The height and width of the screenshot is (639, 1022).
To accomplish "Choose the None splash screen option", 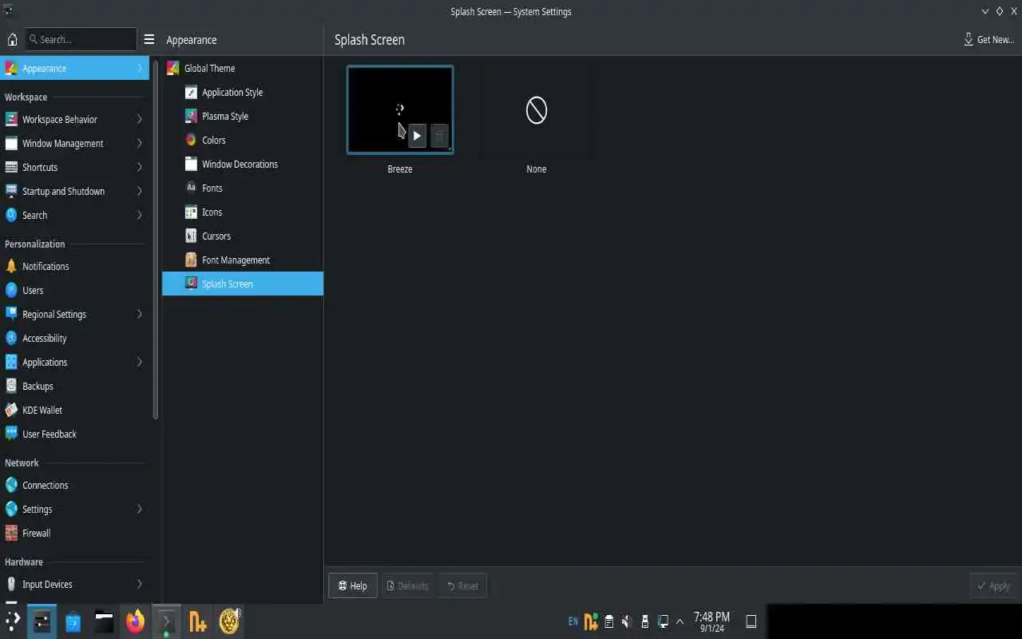I will point(537,110).
